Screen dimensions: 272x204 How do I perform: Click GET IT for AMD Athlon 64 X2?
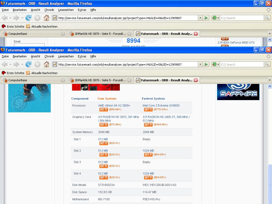click(x=104, y=109)
